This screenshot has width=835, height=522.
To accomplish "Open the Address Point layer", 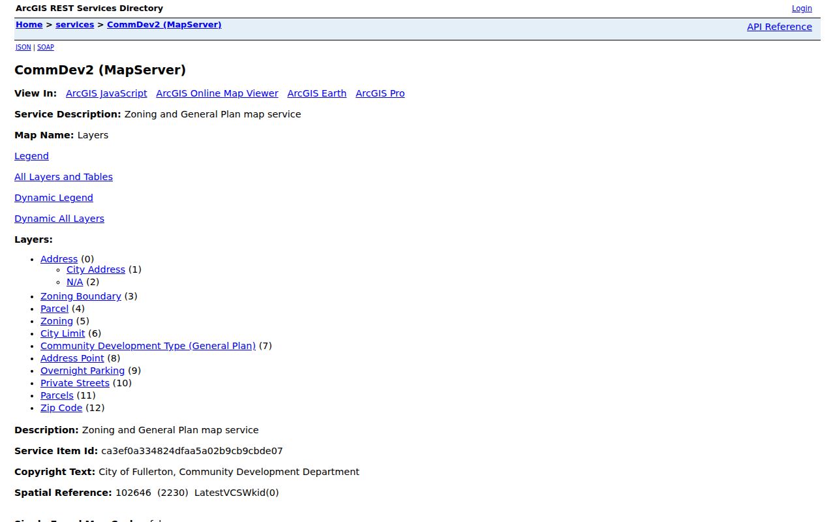I will 72,358.
